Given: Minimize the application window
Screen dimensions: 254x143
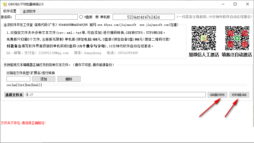Looking at the screenshot, I should [x=222, y=4].
